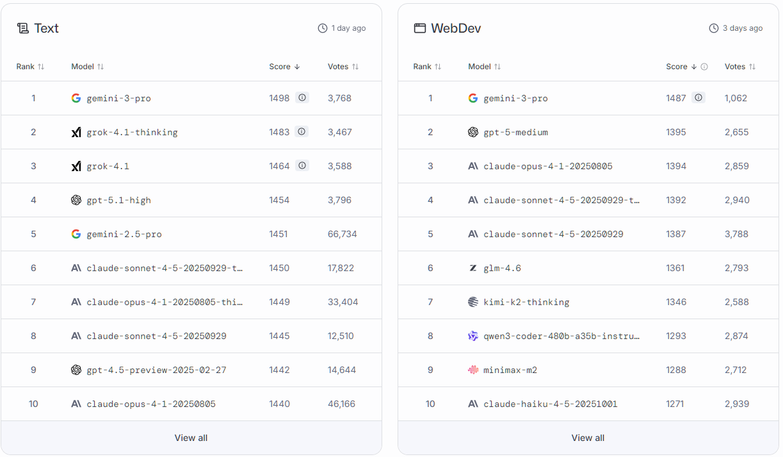The image size is (783, 457).
Task: Click the Google icon beside gemini-3-pro
Action: tap(76, 97)
